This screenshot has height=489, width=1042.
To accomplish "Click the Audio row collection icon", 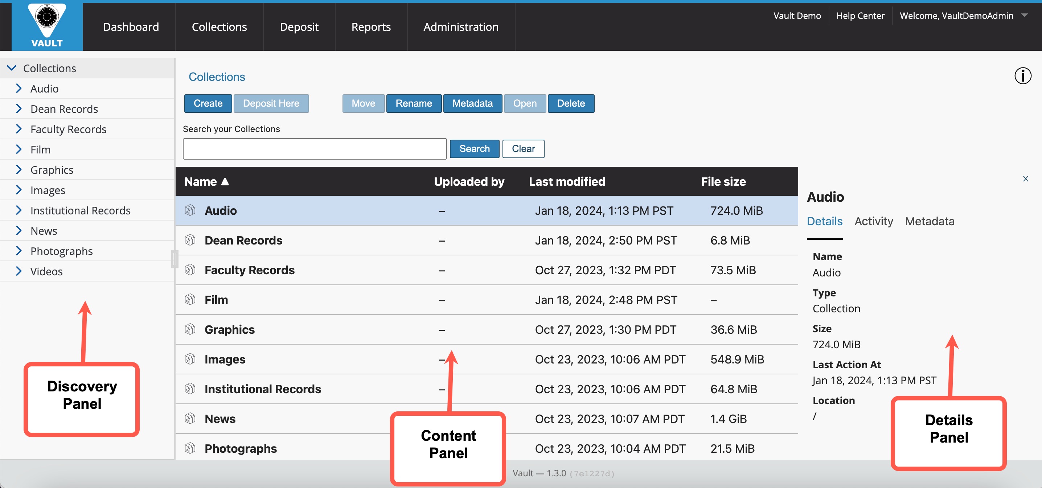I will [190, 210].
